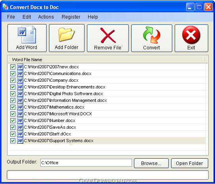Click the app icon in title bar
This screenshot has width=215, height=184.
coord(6,7)
